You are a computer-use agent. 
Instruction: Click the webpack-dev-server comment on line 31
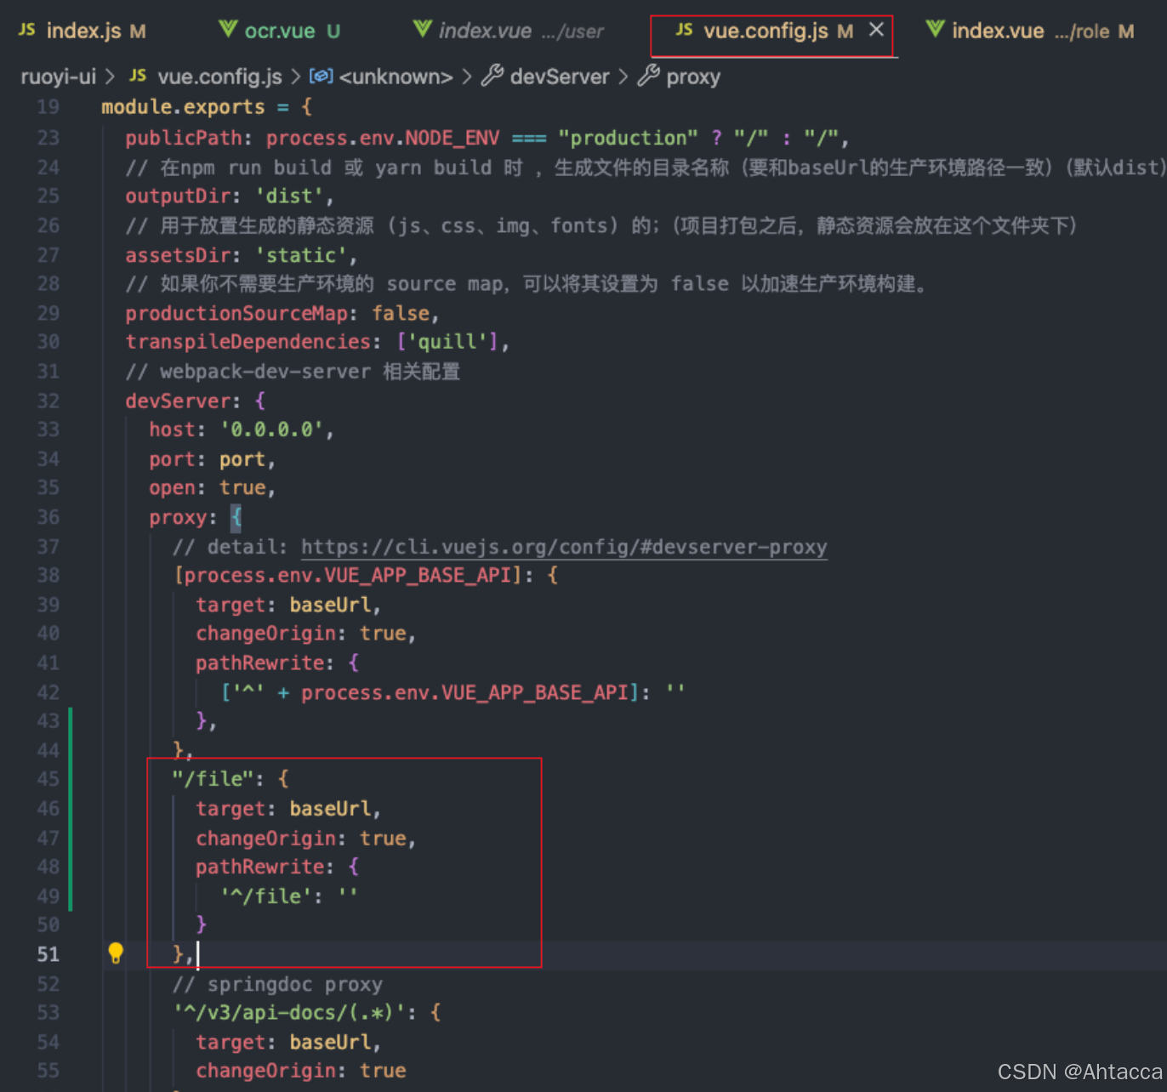coord(293,372)
